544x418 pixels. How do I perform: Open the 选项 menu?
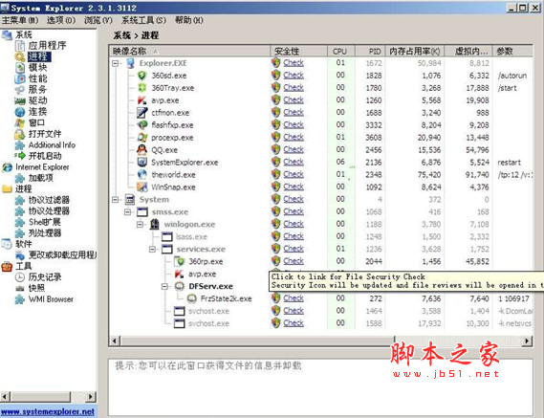[x=61, y=20]
